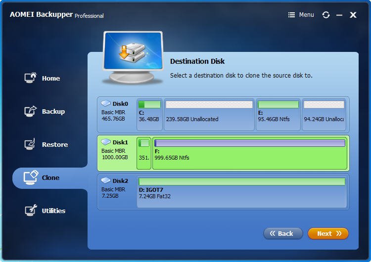Click the AOMEI Backupper title text

41,14
